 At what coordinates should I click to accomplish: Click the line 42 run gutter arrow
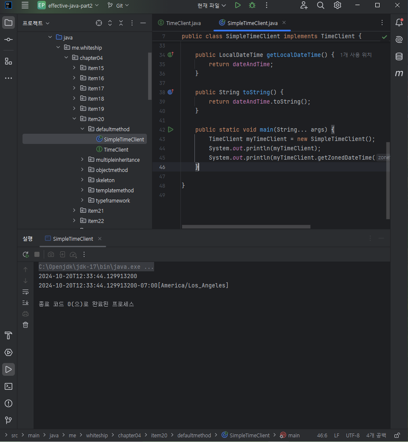171,130
